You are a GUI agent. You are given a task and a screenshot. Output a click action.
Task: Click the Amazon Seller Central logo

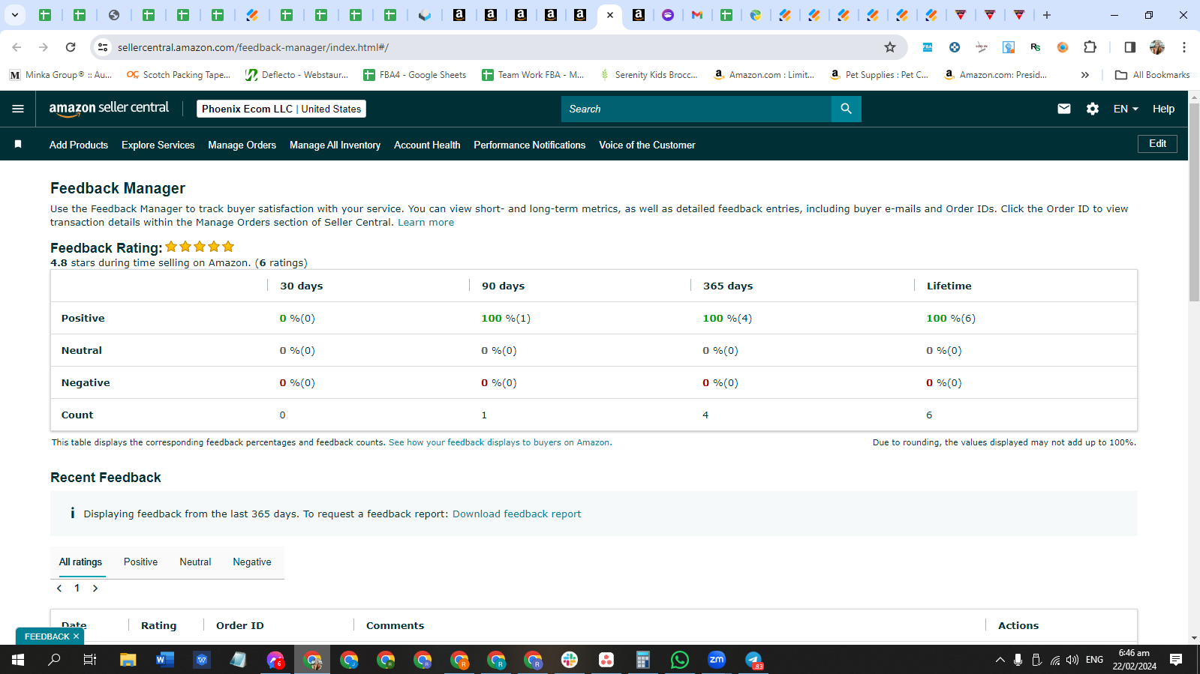click(109, 109)
